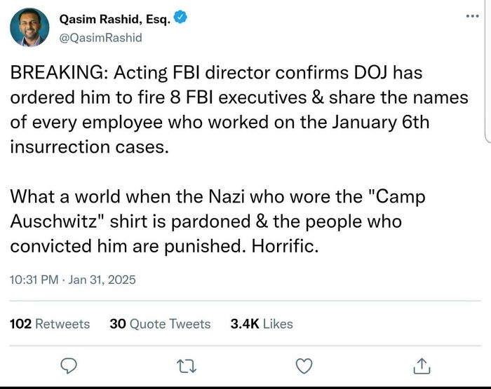Viewport: 491px width, 389px height.
Task: Open the @QasimRashid handle link
Action: point(101,38)
